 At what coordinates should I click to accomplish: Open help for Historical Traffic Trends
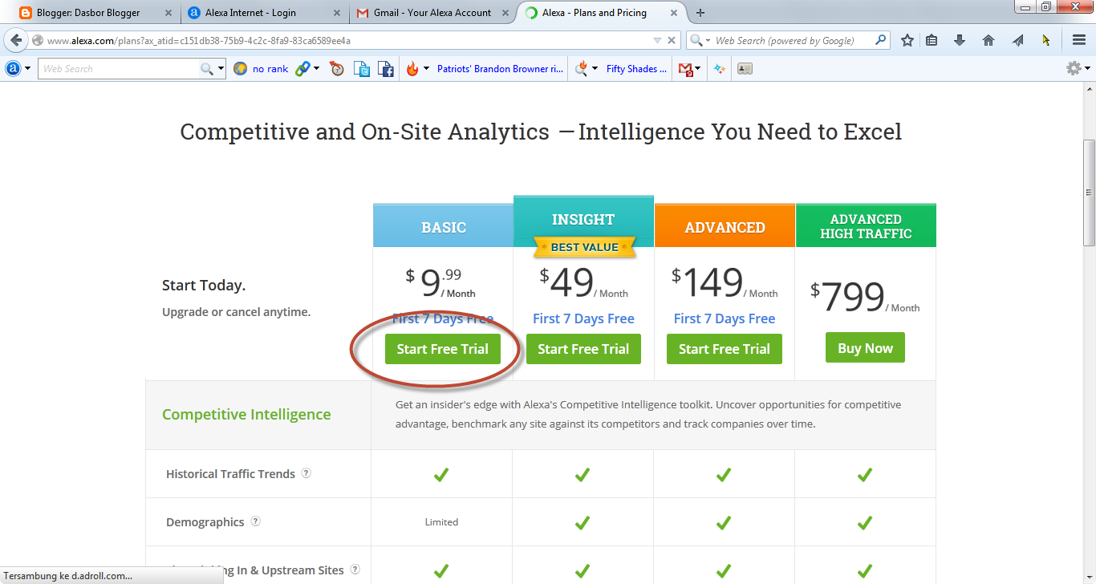coord(306,473)
